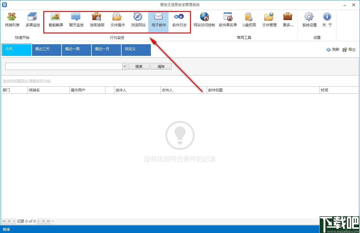
Task: Open 更多 more tools
Action: click(x=288, y=20)
